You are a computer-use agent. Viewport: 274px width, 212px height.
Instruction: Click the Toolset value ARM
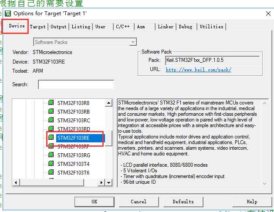point(38,71)
